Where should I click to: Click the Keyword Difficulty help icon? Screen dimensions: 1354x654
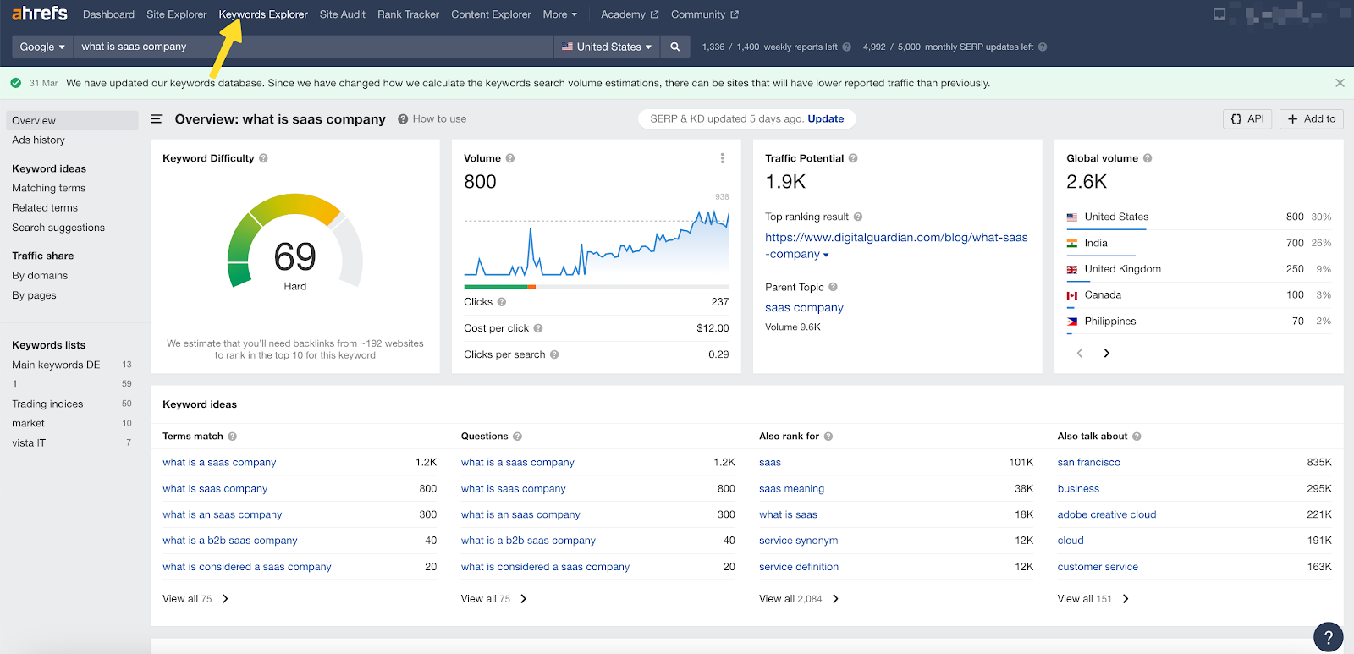(x=263, y=158)
